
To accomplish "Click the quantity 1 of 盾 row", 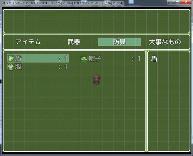I will coord(66,58).
